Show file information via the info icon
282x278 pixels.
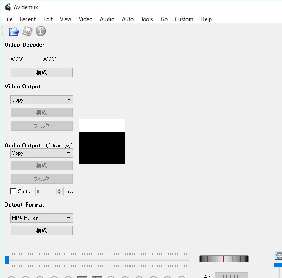coord(41,31)
